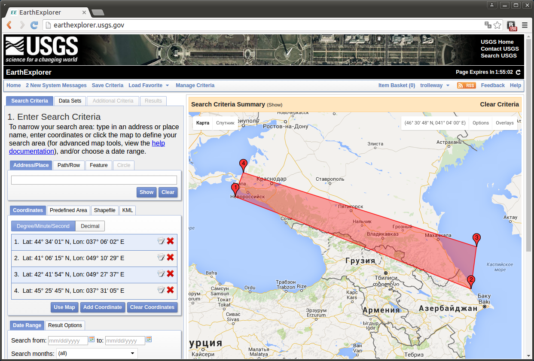Click the USGS logo
Image resolution: width=534 pixels, height=361 pixels.
point(41,49)
